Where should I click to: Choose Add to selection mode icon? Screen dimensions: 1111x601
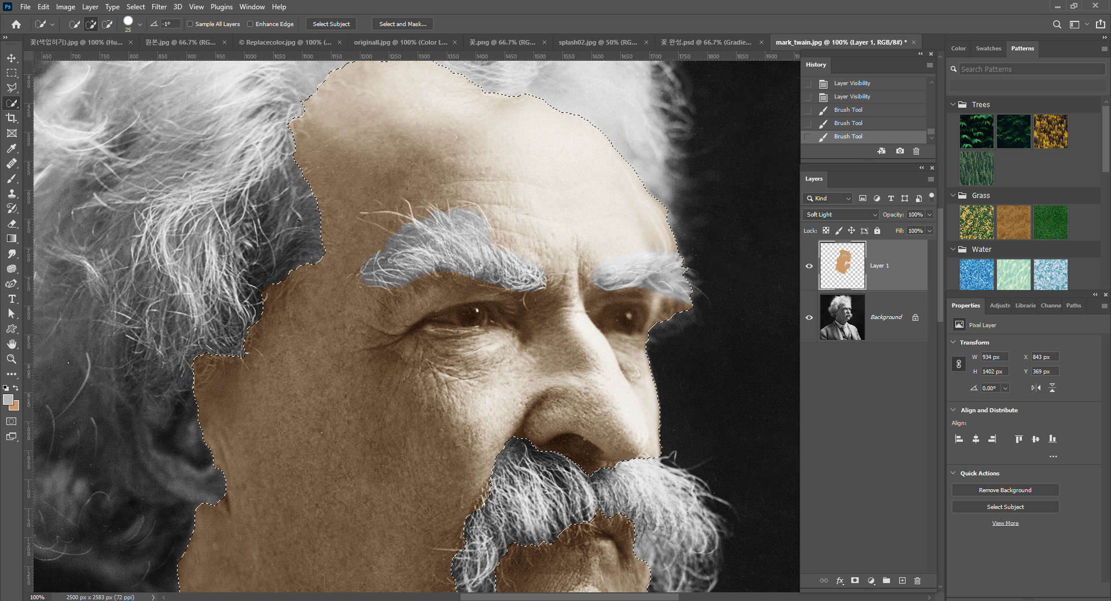click(91, 24)
